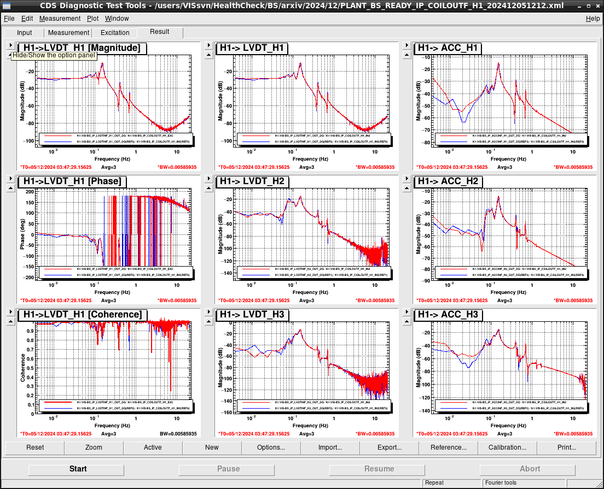Click up-arrow icon beside H1-> ACC_H1 plot

coord(407,55)
